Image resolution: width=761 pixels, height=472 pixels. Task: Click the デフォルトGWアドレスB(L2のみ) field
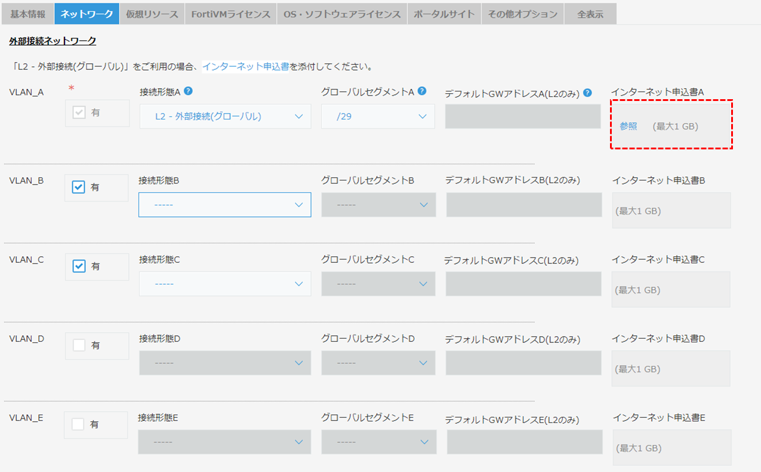524,204
